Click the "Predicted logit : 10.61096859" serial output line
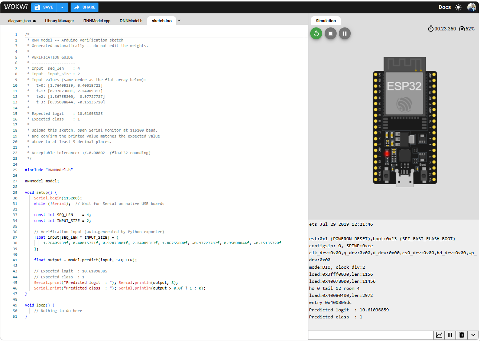Viewport: 480px width, 341px height. [349, 310]
